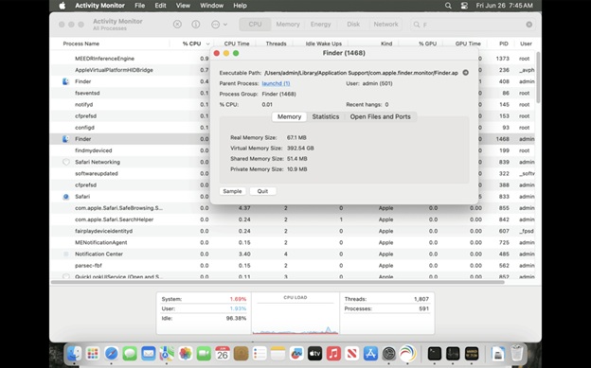Open Maps from the Dock

click(x=167, y=354)
